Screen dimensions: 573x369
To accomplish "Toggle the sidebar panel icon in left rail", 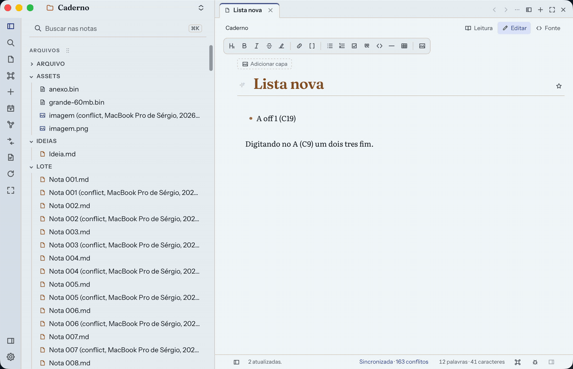I will click(11, 26).
